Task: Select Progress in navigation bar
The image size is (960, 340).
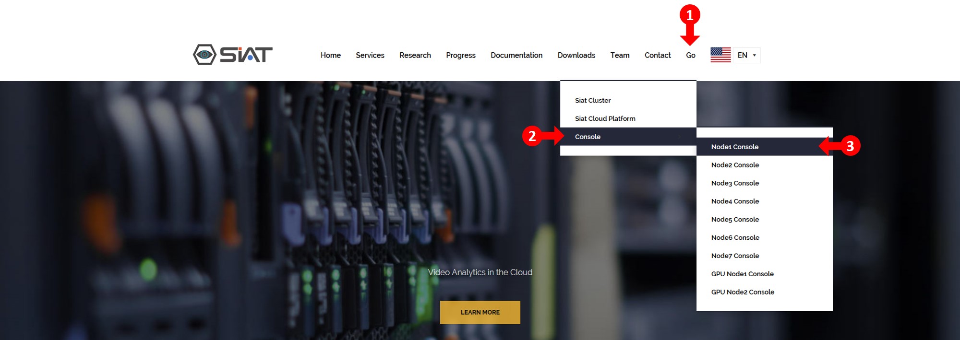Action: pos(460,55)
